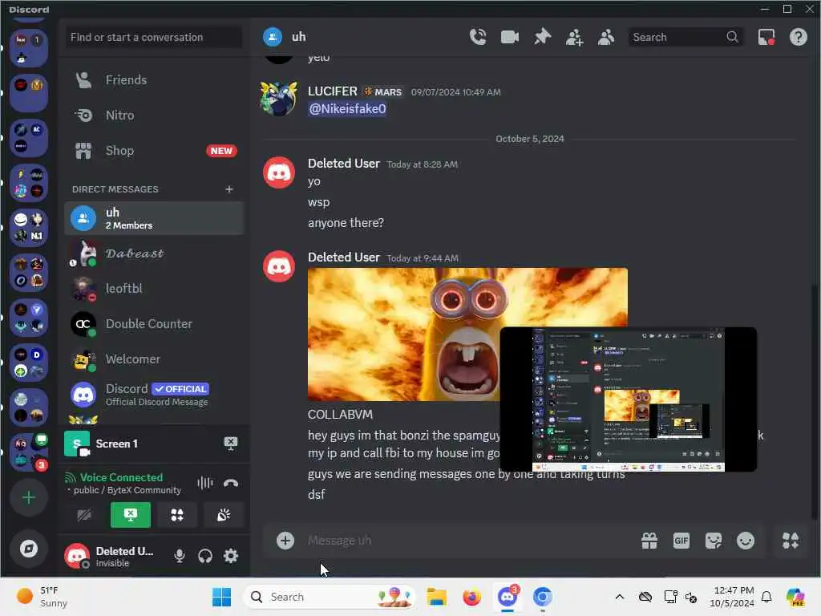Stop streaming Screen 1

click(230, 444)
